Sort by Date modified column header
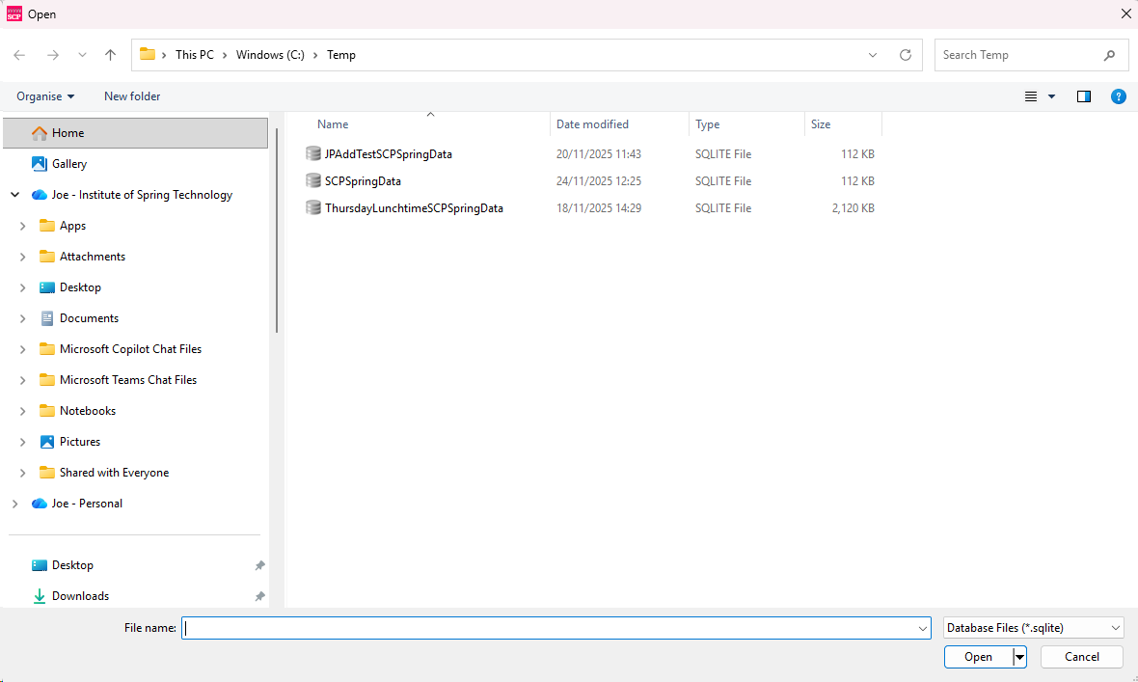Viewport: 1138px width, 682px height. (592, 124)
